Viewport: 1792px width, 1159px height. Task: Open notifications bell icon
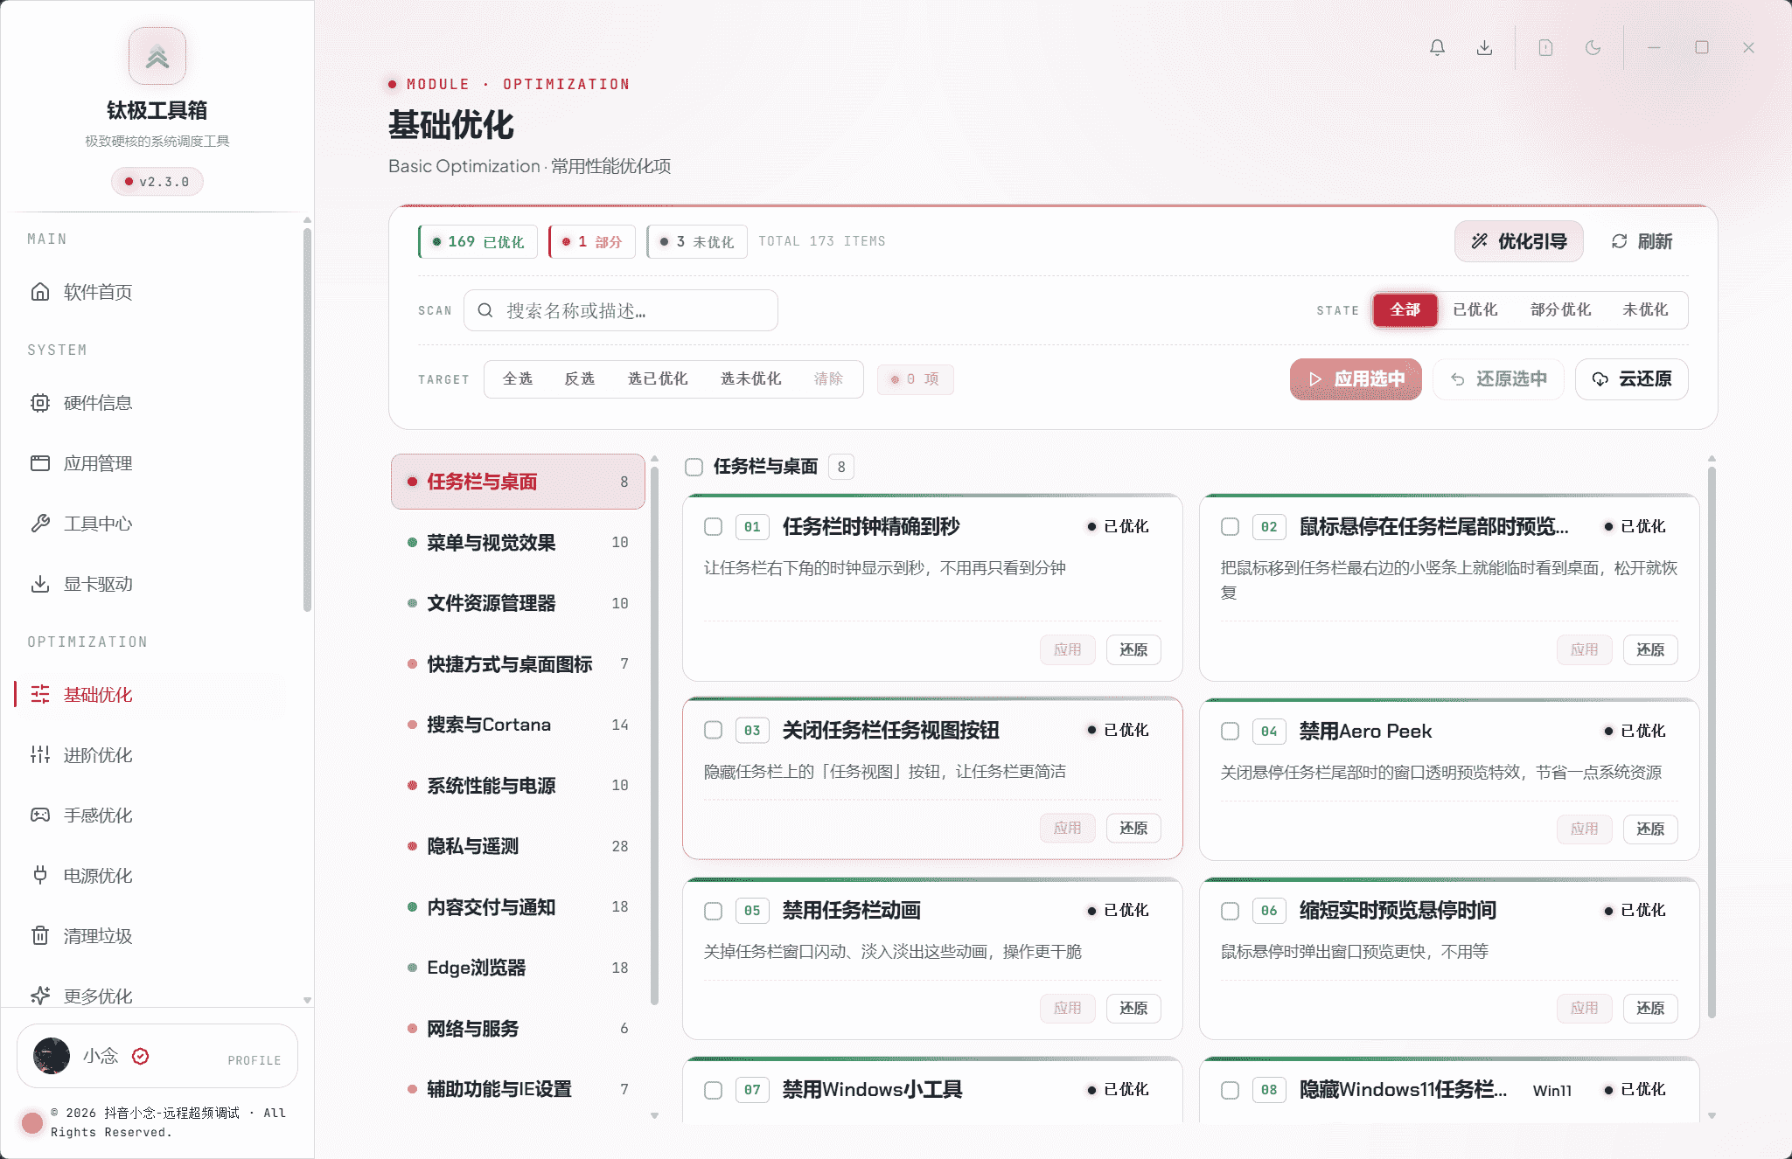[x=1437, y=48]
